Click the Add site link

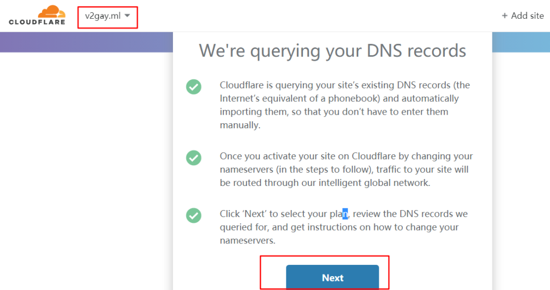pyautogui.click(x=527, y=16)
